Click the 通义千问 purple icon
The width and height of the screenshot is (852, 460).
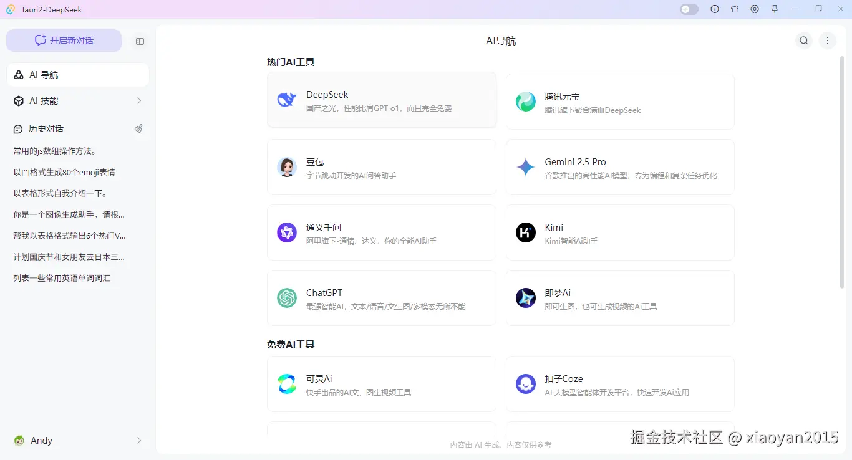(287, 232)
